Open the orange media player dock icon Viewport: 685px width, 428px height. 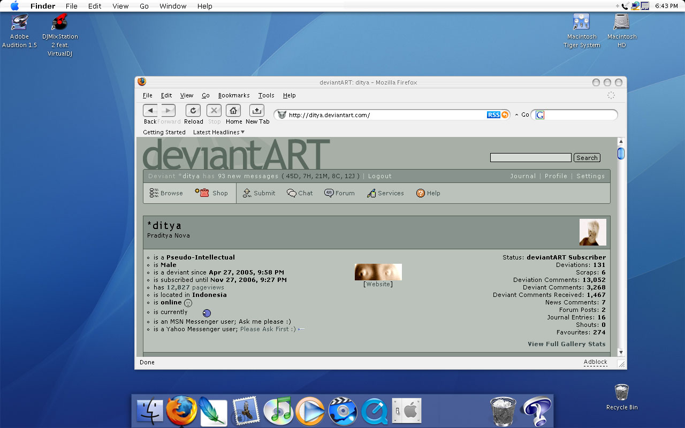(x=310, y=411)
